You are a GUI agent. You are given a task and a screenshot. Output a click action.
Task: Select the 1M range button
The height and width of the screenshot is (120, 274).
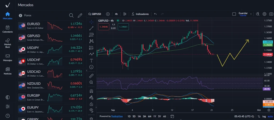[x=139, y=117]
